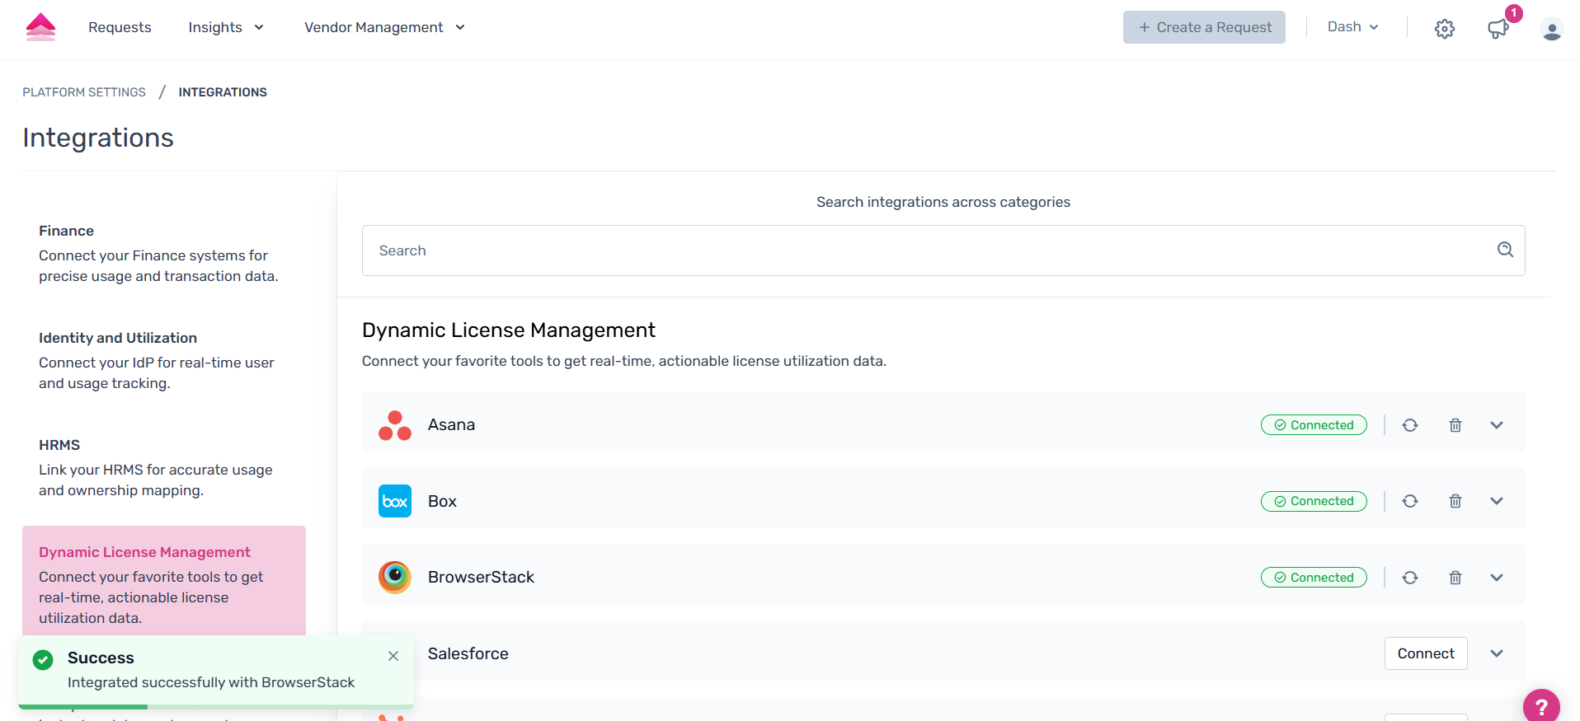Screen dimensions: 1580x721
Task: Focus the integrations Search field
Action: (943, 250)
